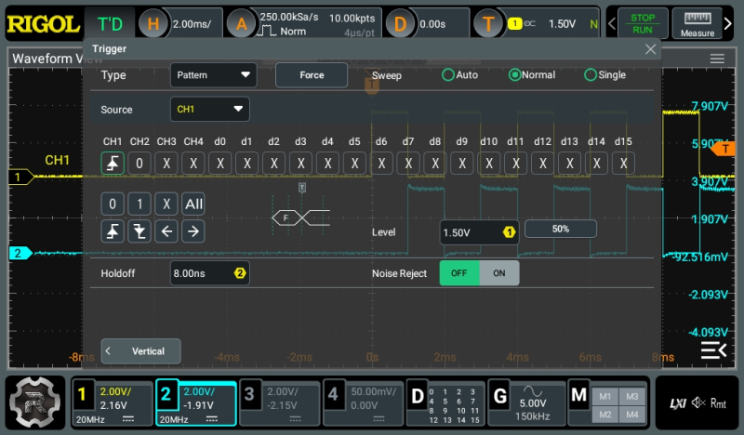Open the bottom-right results list icon

(x=713, y=349)
